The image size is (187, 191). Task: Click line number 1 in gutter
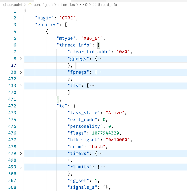click(x=15, y=11)
